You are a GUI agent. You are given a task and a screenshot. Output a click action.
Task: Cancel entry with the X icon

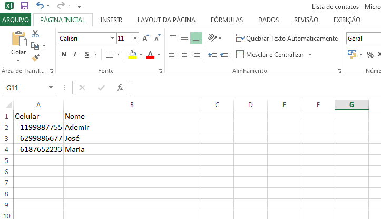[82, 88]
